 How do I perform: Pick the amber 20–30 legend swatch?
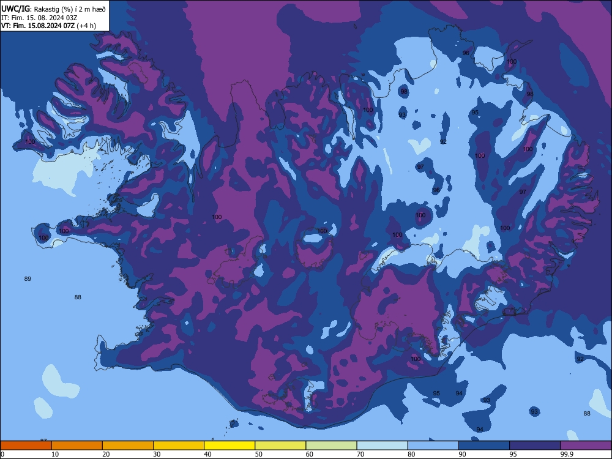point(128,446)
